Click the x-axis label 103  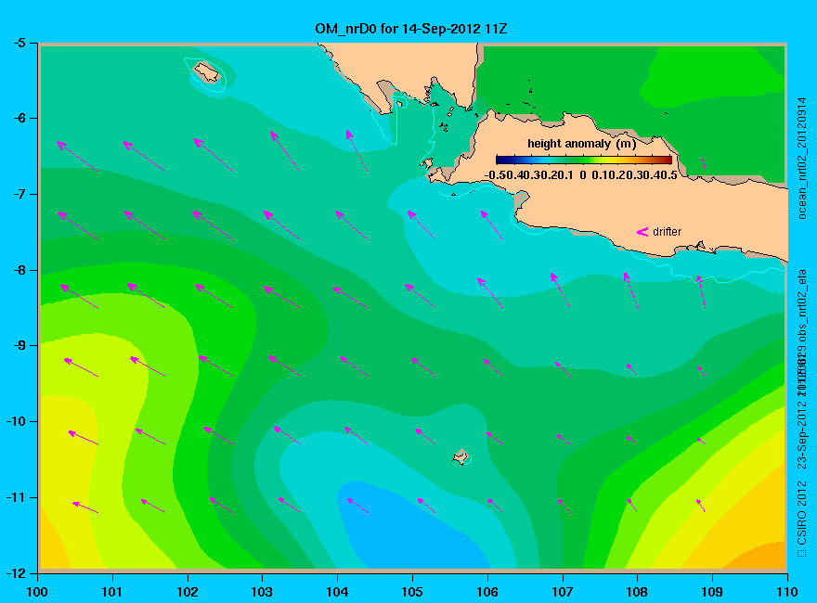click(262, 592)
